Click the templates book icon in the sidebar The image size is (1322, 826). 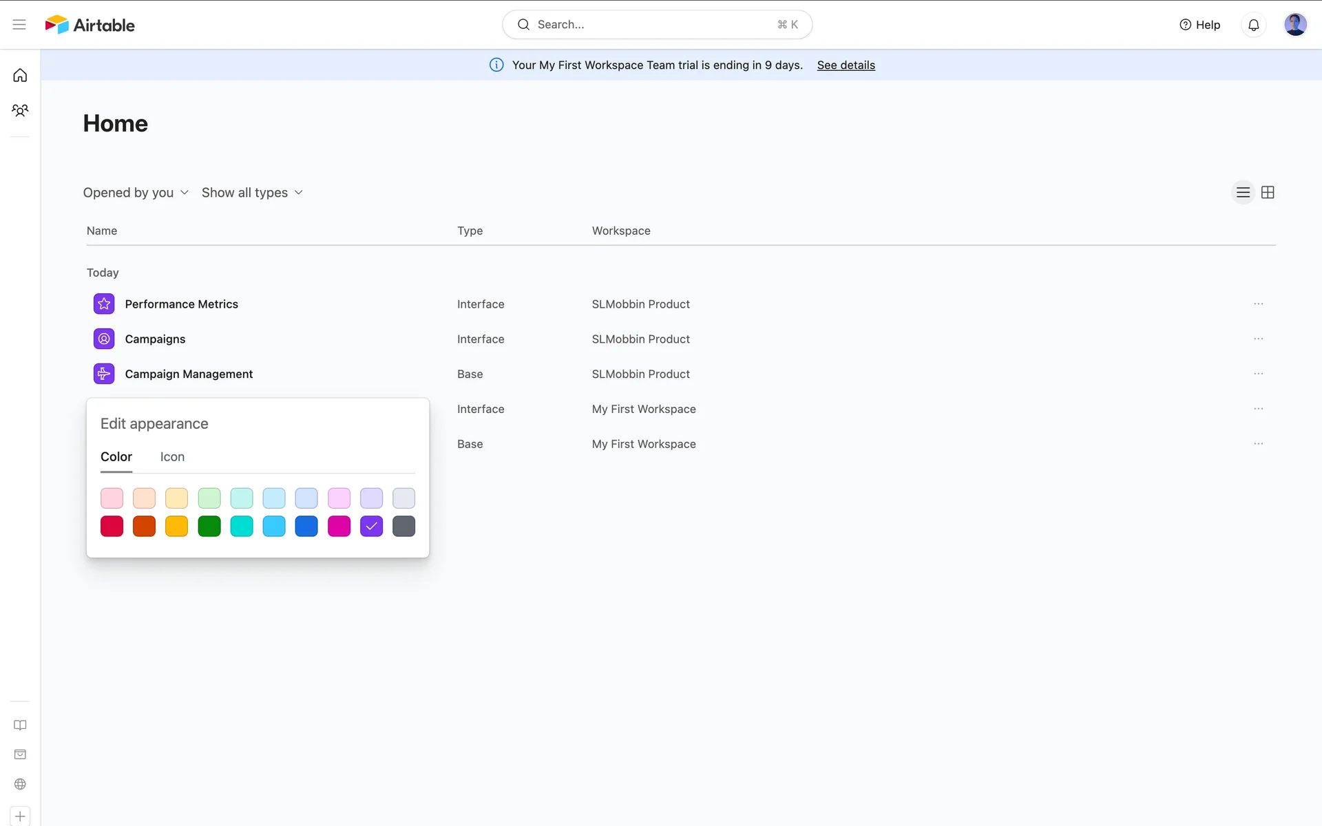pos(20,726)
